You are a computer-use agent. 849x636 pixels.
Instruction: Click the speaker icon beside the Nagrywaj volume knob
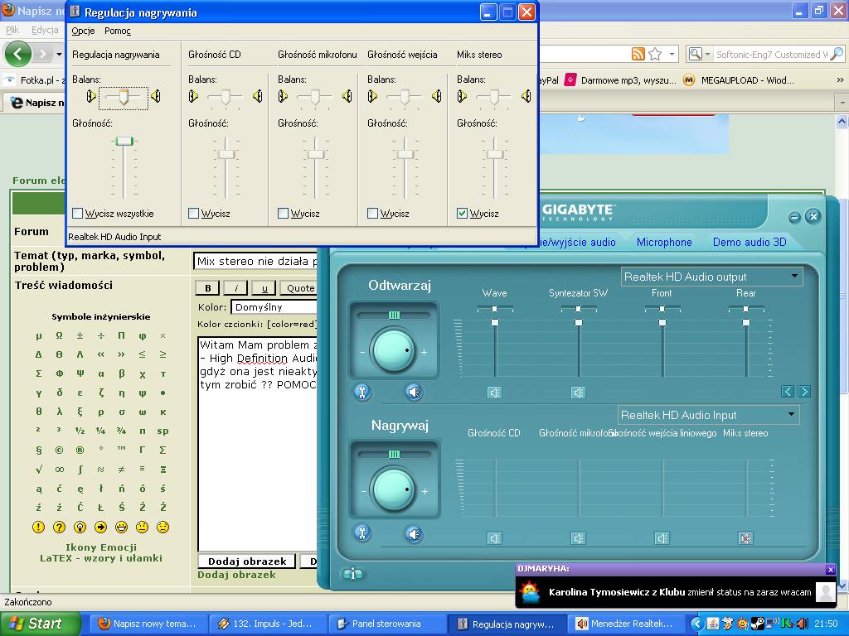click(x=413, y=532)
